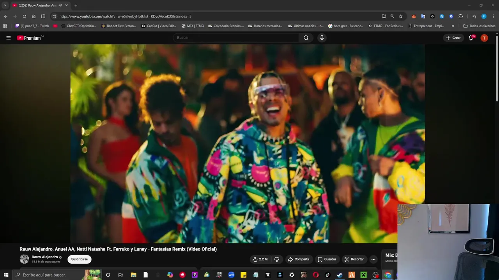Open the zoom magnifier icon in address bar

[393, 16]
